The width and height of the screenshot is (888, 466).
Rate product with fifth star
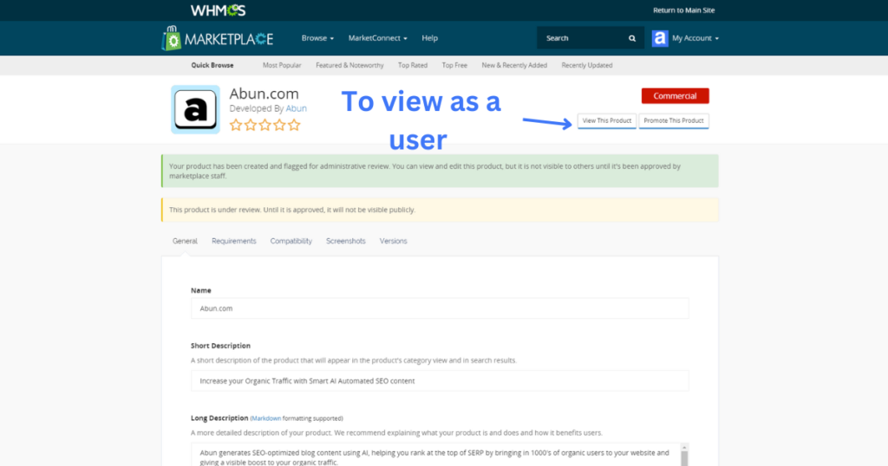click(x=293, y=125)
